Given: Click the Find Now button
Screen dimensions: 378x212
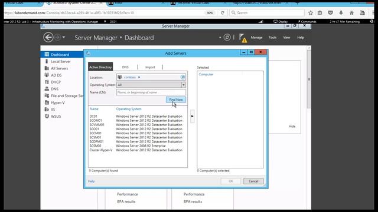Looking at the screenshot, I should tap(176, 100).
